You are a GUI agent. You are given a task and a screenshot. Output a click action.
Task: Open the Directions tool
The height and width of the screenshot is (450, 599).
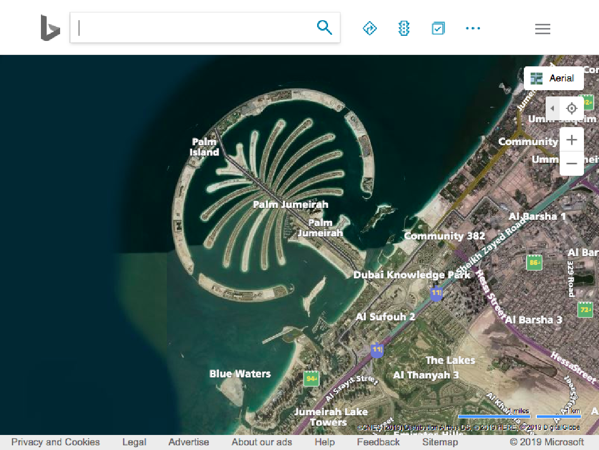pos(369,29)
